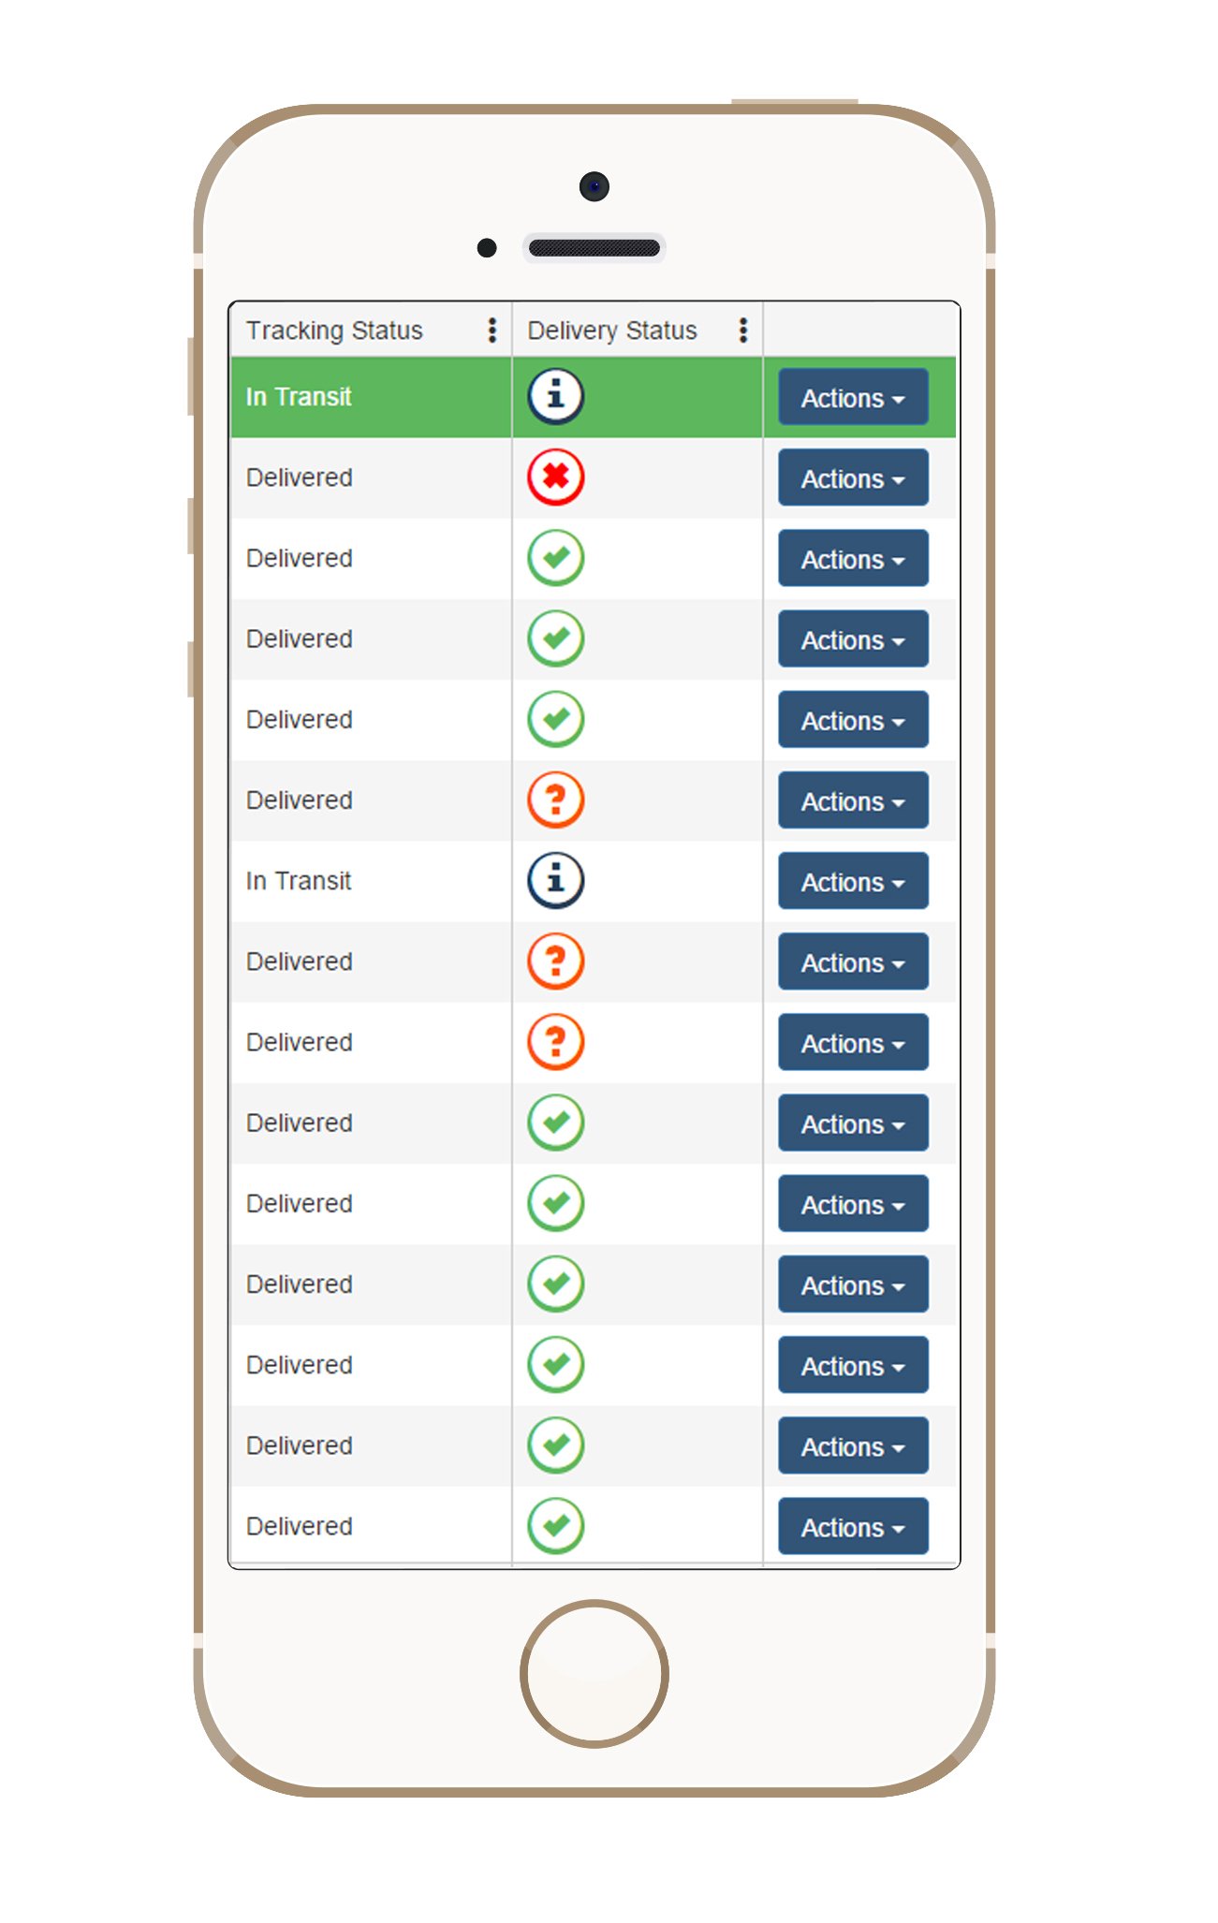The image size is (1218, 1923).
Task: Open the Actions dropdown beside the red X icon
Action: pyautogui.click(x=853, y=478)
